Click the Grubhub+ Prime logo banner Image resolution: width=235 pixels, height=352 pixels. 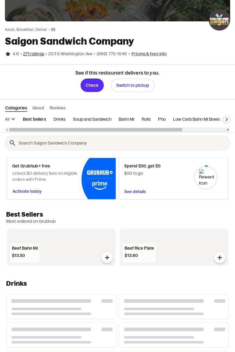(x=99, y=179)
